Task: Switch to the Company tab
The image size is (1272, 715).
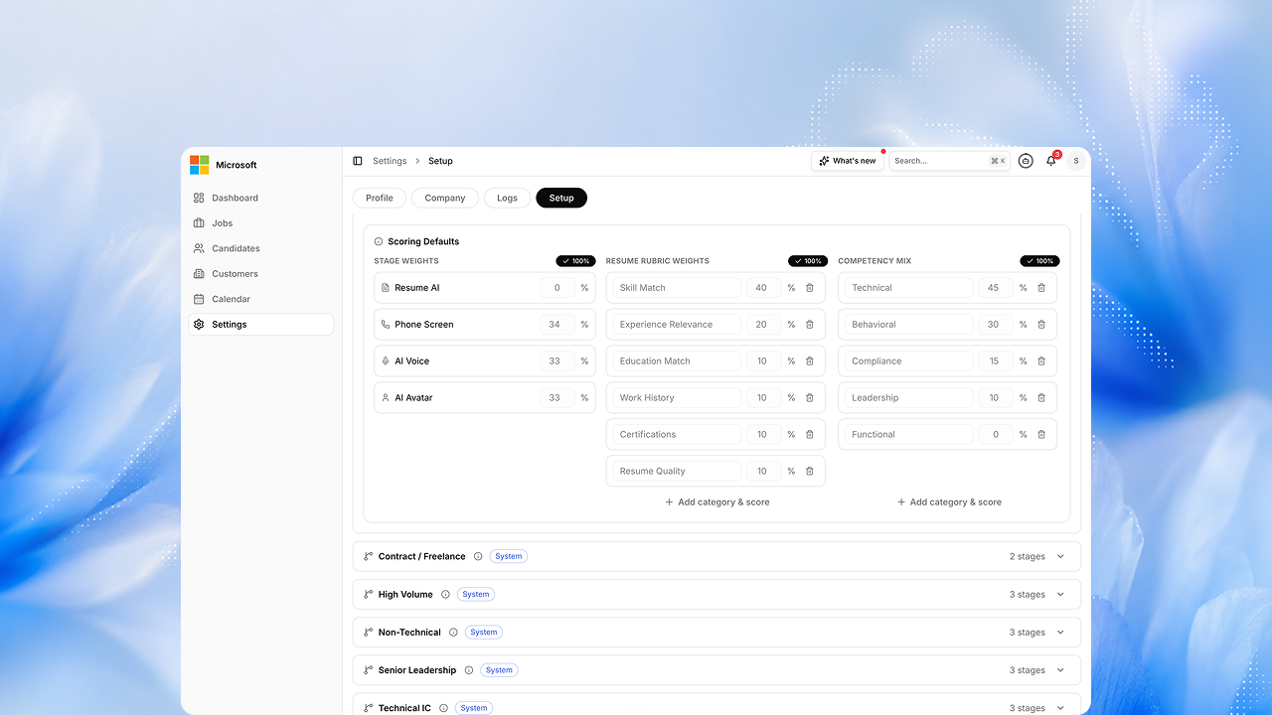Action: click(x=445, y=198)
